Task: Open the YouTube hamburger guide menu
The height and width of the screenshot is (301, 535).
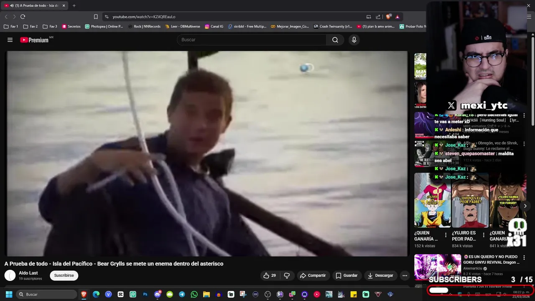Action: tap(10, 40)
